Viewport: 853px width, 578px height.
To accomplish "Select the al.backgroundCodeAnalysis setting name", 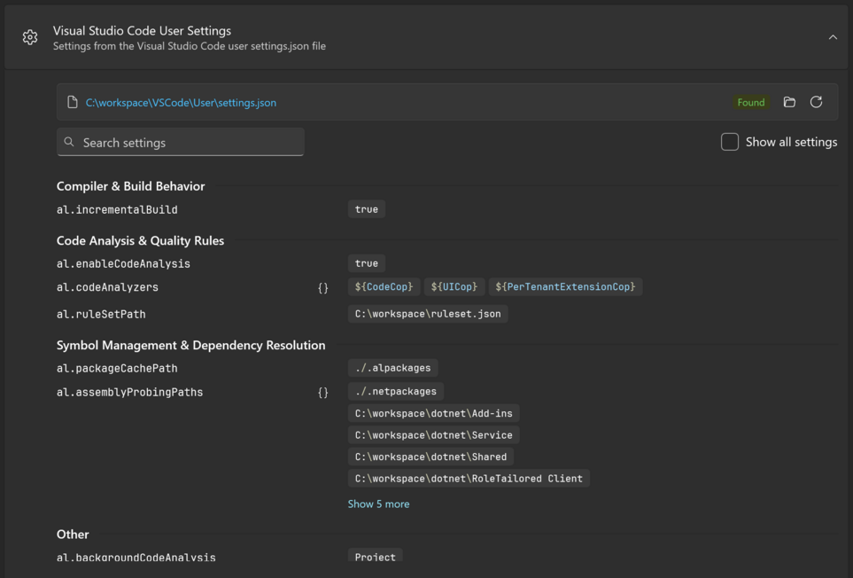I will [136, 558].
